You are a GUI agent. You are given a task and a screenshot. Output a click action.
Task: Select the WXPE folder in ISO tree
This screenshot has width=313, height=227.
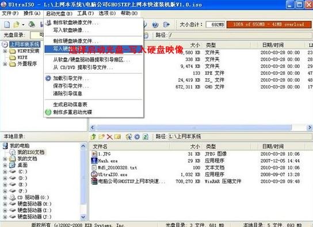pyautogui.click(x=22, y=57)
